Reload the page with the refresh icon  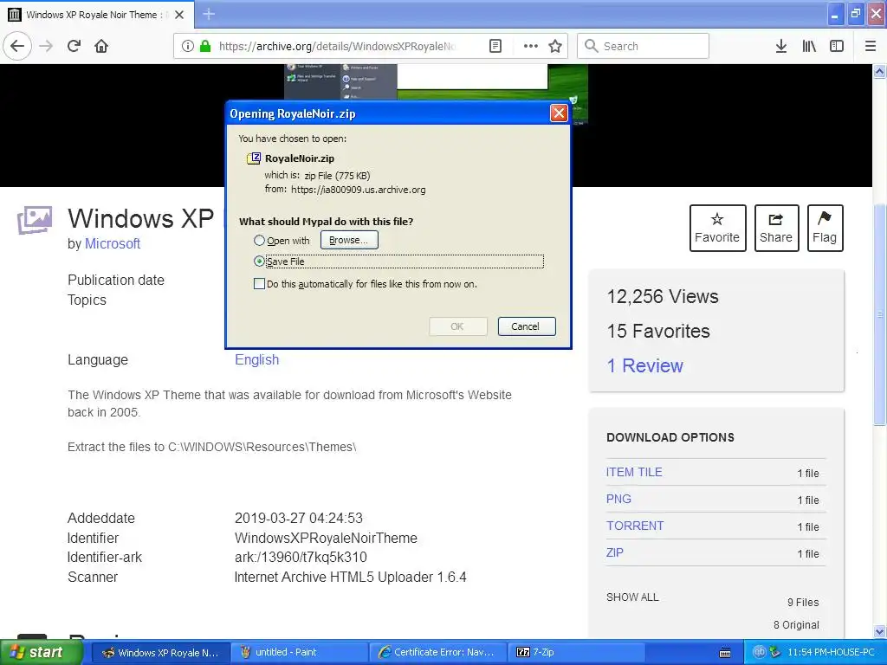[x=74, y=46]
